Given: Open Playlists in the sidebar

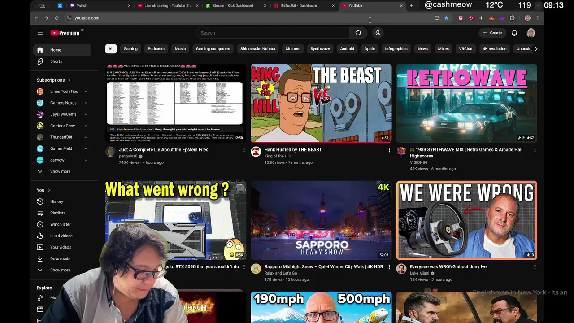Looking at the screenshot, I should click(62, 213).
